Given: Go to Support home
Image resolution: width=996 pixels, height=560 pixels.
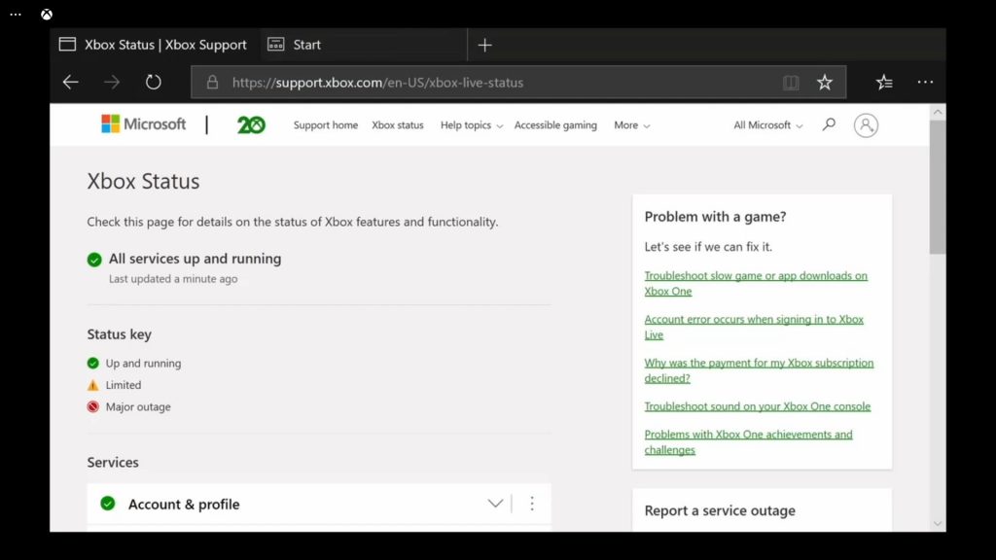Looking at the screenshot, I should click(326, 125).
